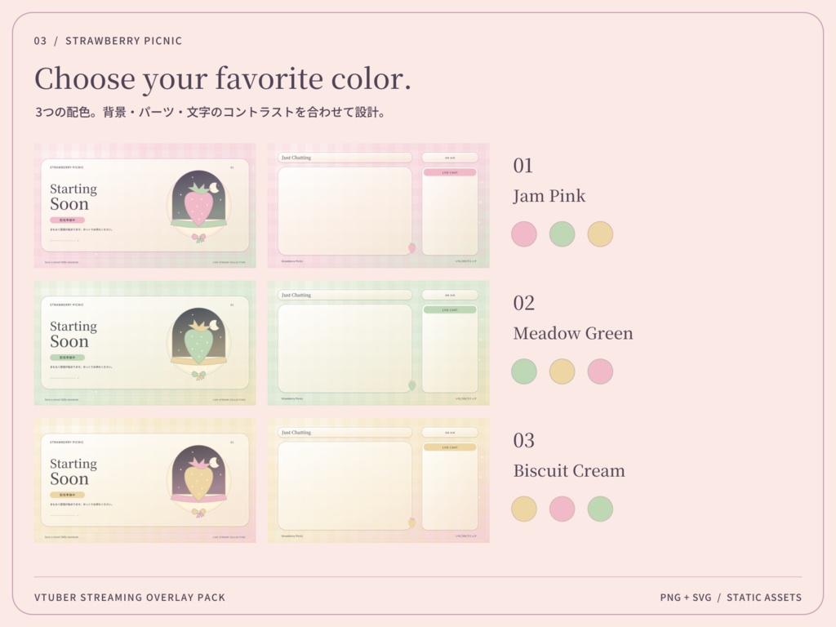Pick the green swatch under Jam Pink
Viewport: 836px width, 627px height.
562,234
